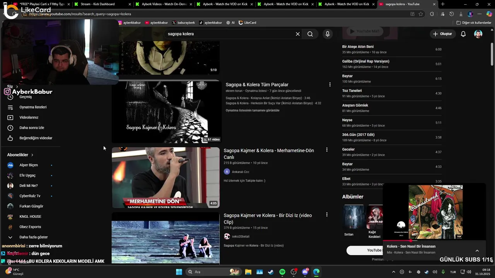
Task: Open Sagopa Kajmer & Kolera playlist thumbnail
Action: coord(166,112)
